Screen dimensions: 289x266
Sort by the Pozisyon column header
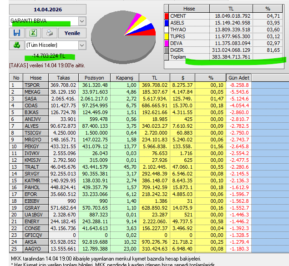[94, 78]
